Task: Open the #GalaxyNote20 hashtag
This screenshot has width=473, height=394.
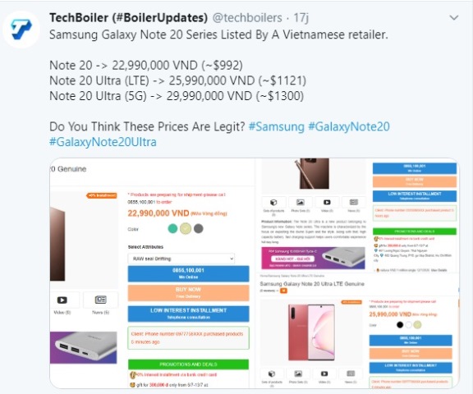Action: 349,126
